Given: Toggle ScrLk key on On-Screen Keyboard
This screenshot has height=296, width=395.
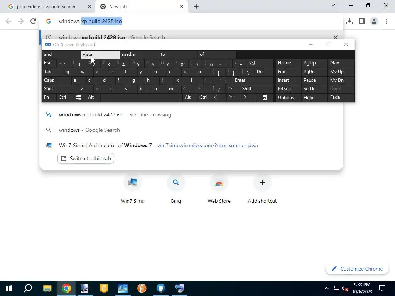Looking at the screenshot, I should tap(314, 89).
